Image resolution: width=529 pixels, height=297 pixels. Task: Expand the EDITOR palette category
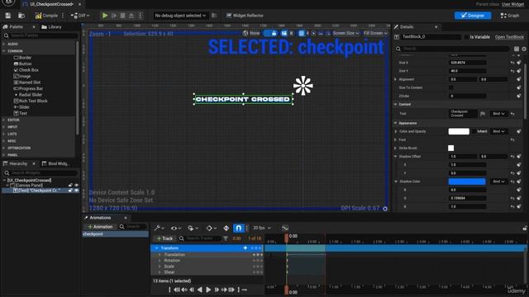[x=4, y=120]
